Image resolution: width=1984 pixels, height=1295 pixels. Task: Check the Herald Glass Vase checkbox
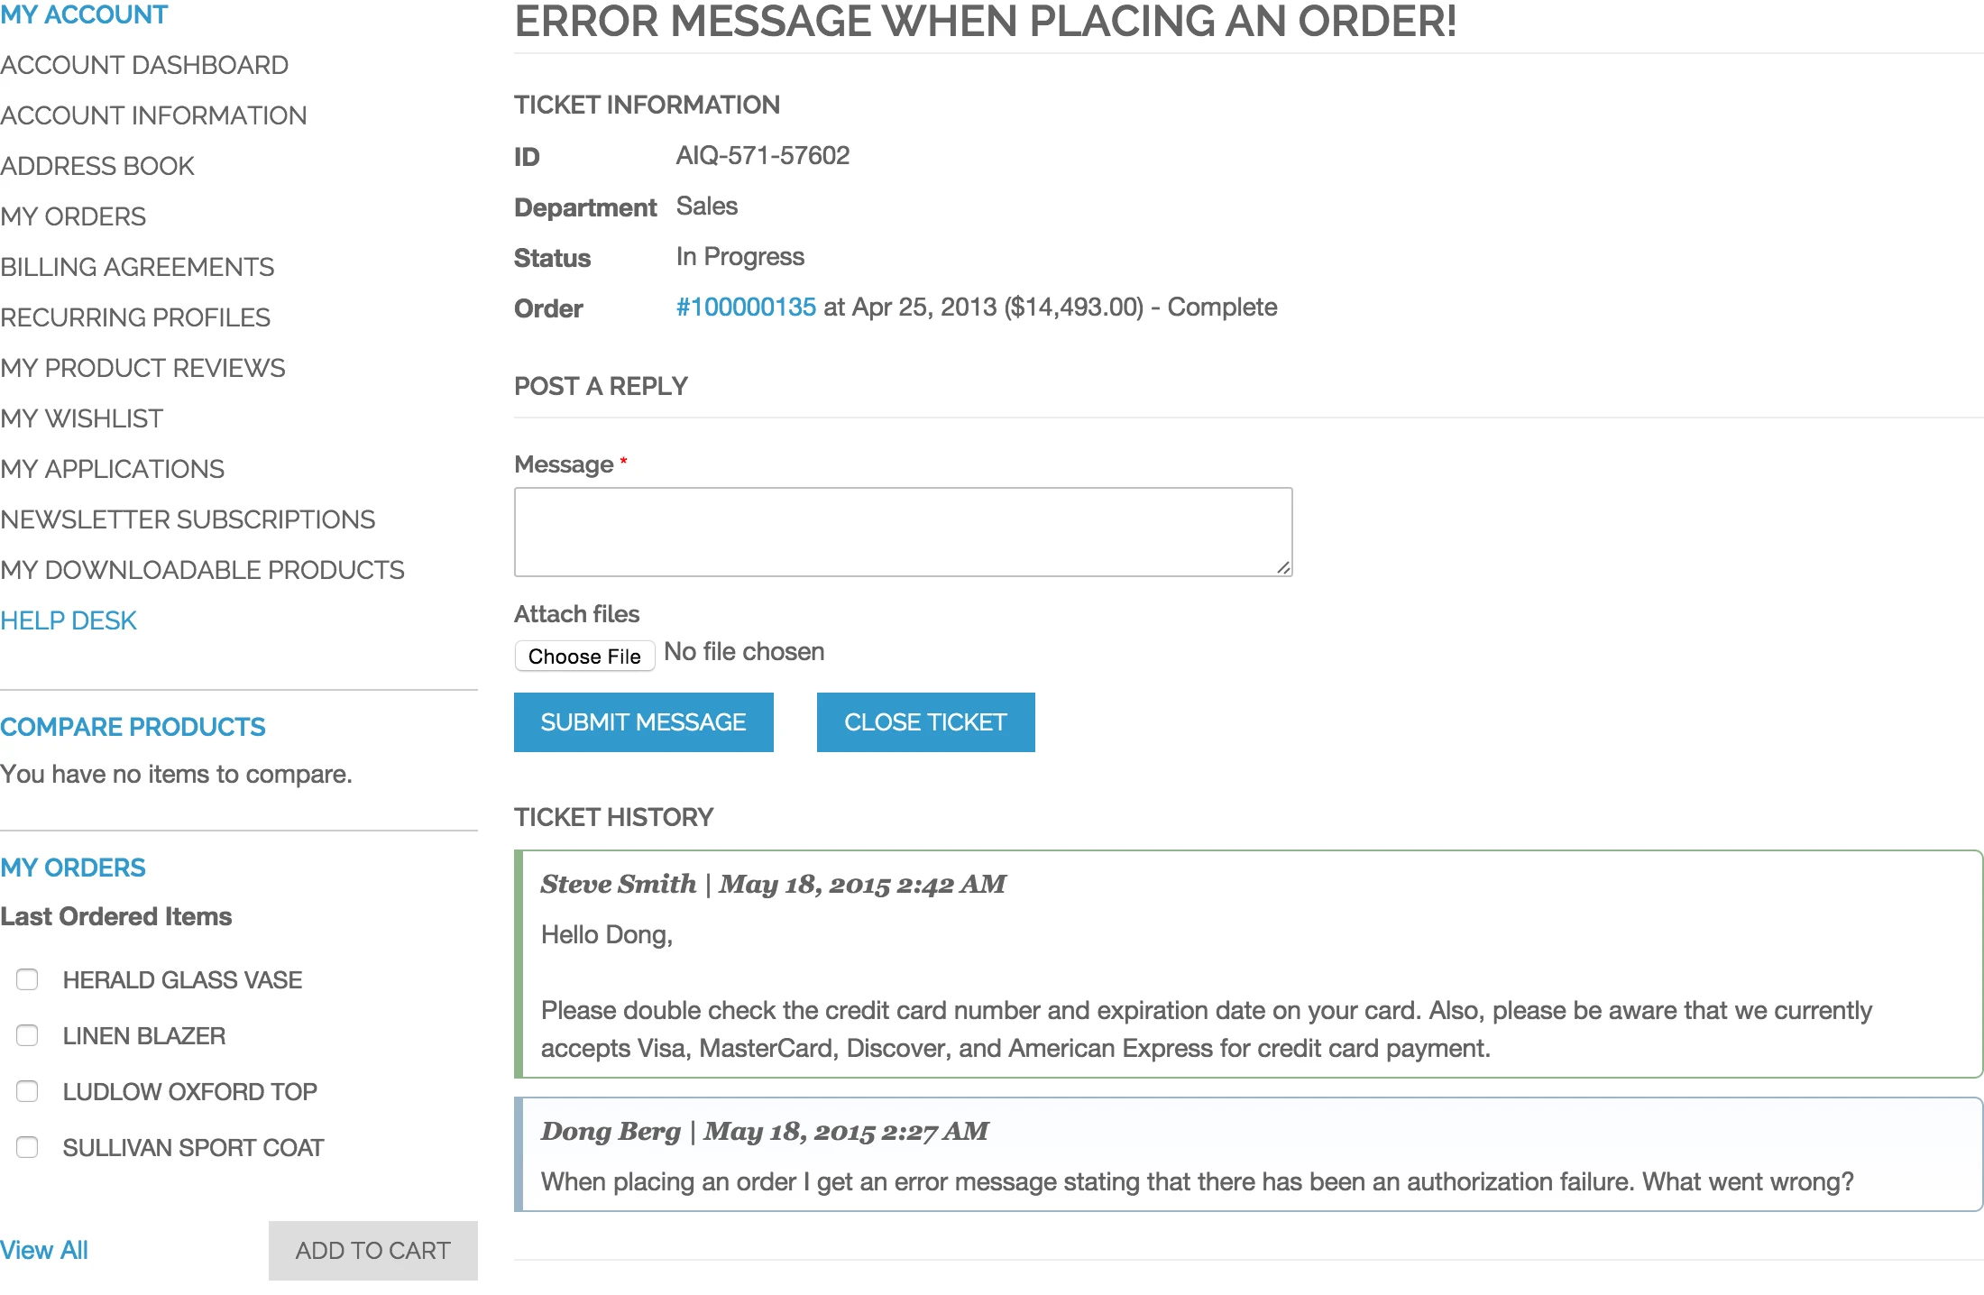(x=27, y=979)
